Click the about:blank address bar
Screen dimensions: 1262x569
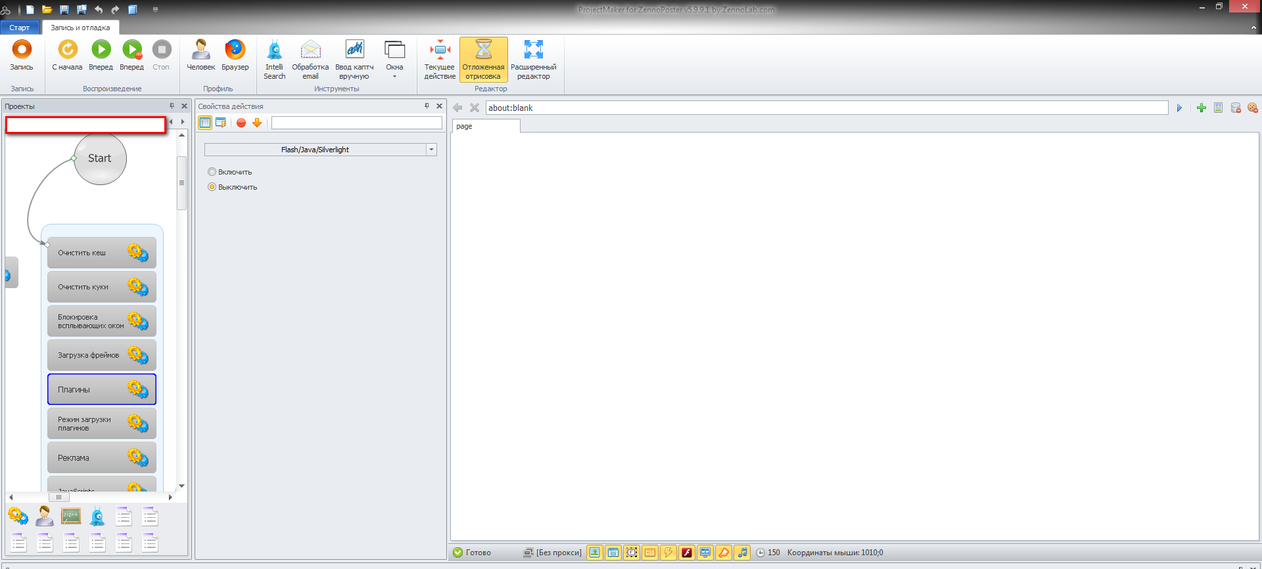click(827, 108)
